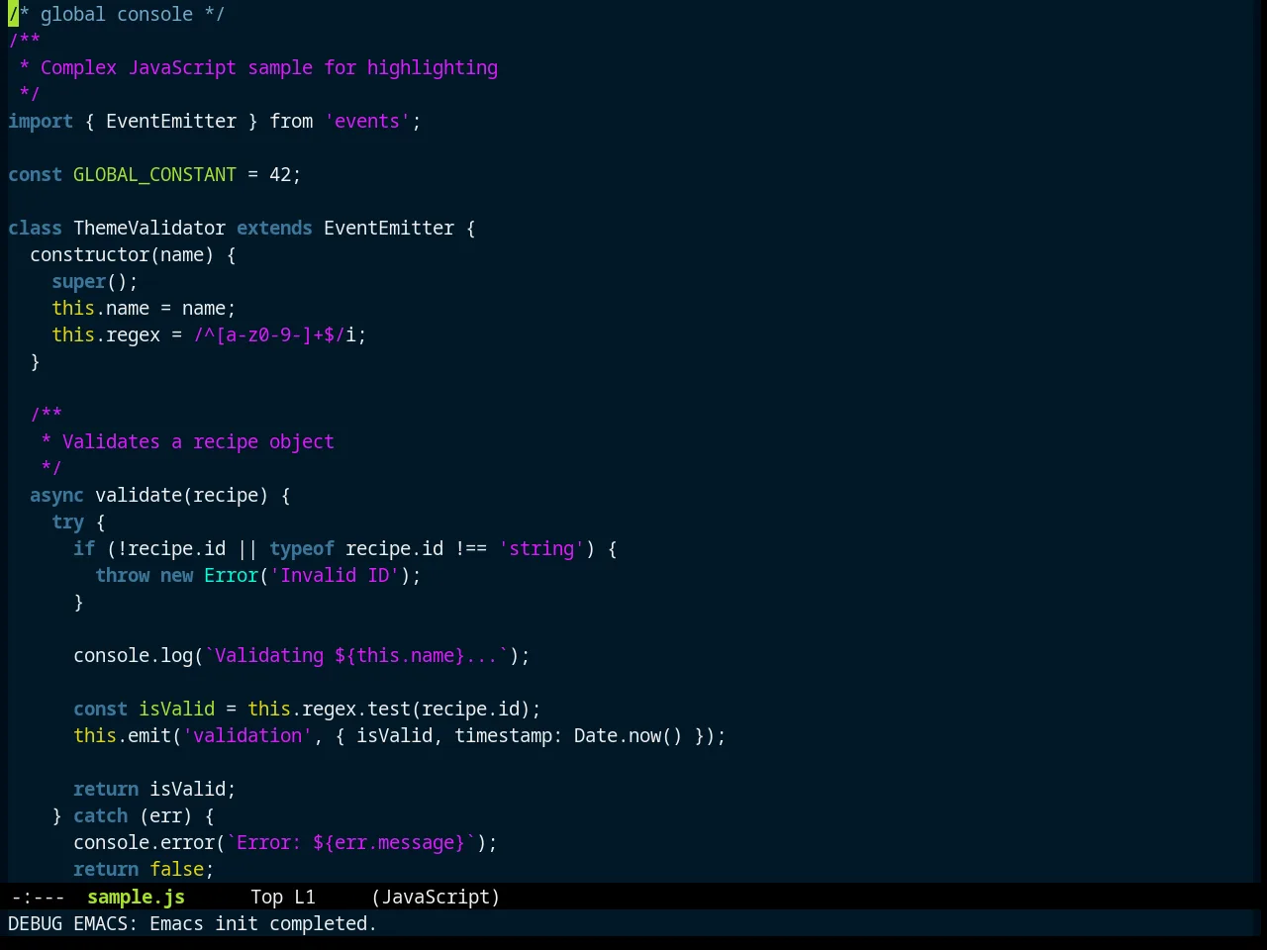Viewport: 1267px width, 950px height.
Task: Click the L1 line number indicator
Action: (x=305, y=897)
